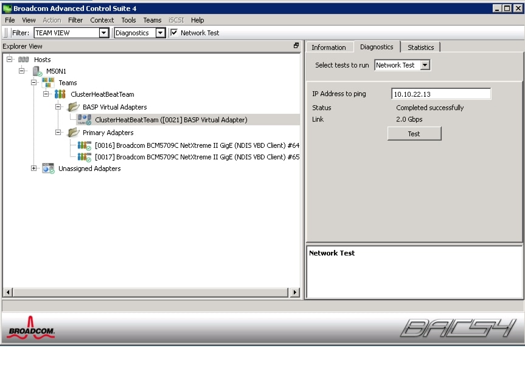
Task: Toggle the Network Test checkbox in toolbar
Action: (x=174, y=32)
